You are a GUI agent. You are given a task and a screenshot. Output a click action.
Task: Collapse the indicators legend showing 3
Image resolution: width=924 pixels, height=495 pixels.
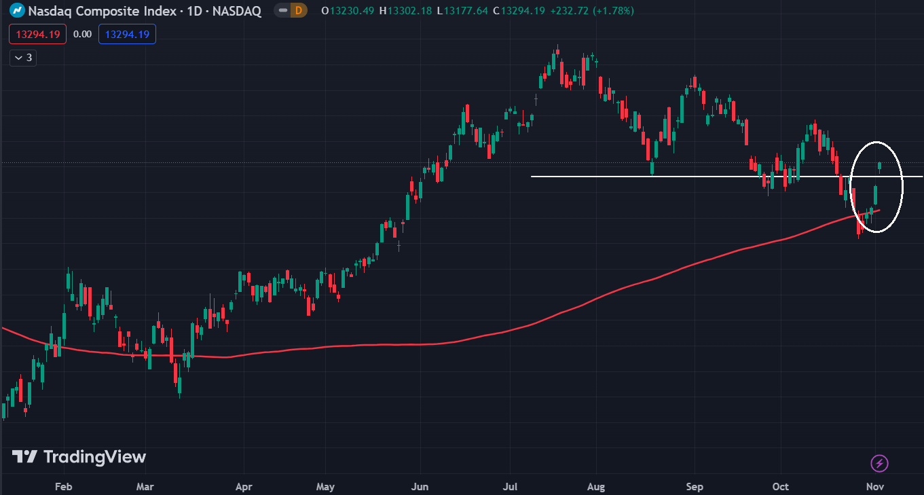(22, 58)
